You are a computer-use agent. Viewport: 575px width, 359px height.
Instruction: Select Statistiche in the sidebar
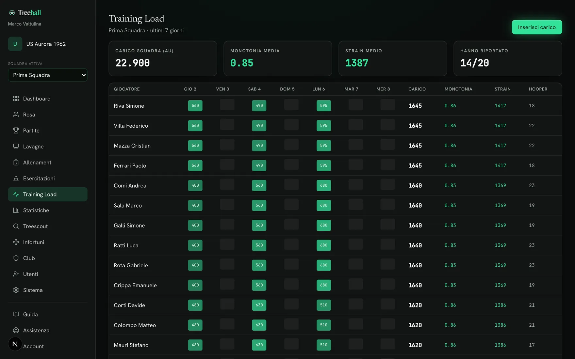pos(48,211)
